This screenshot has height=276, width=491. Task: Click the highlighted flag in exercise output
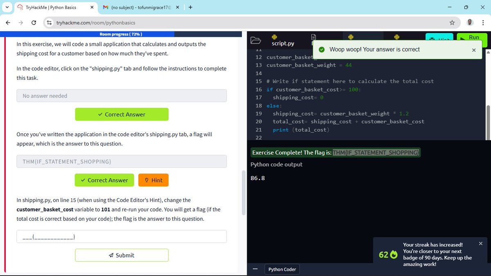pos(376,153)
